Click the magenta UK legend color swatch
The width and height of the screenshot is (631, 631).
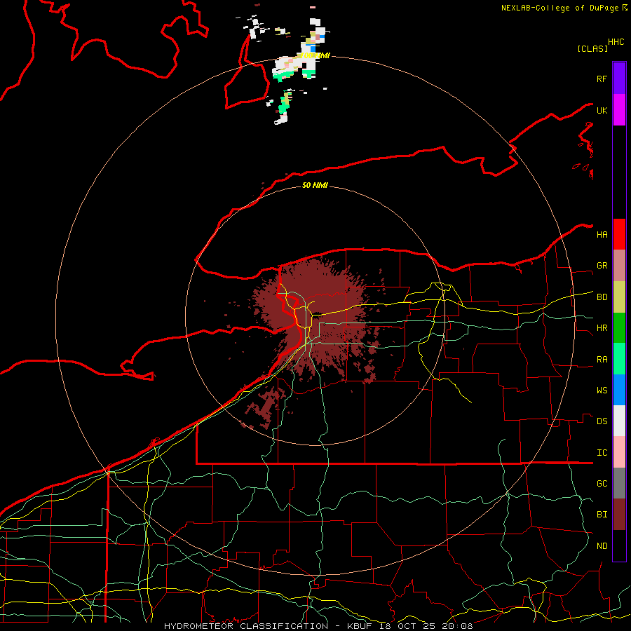(x=619, y=110)
